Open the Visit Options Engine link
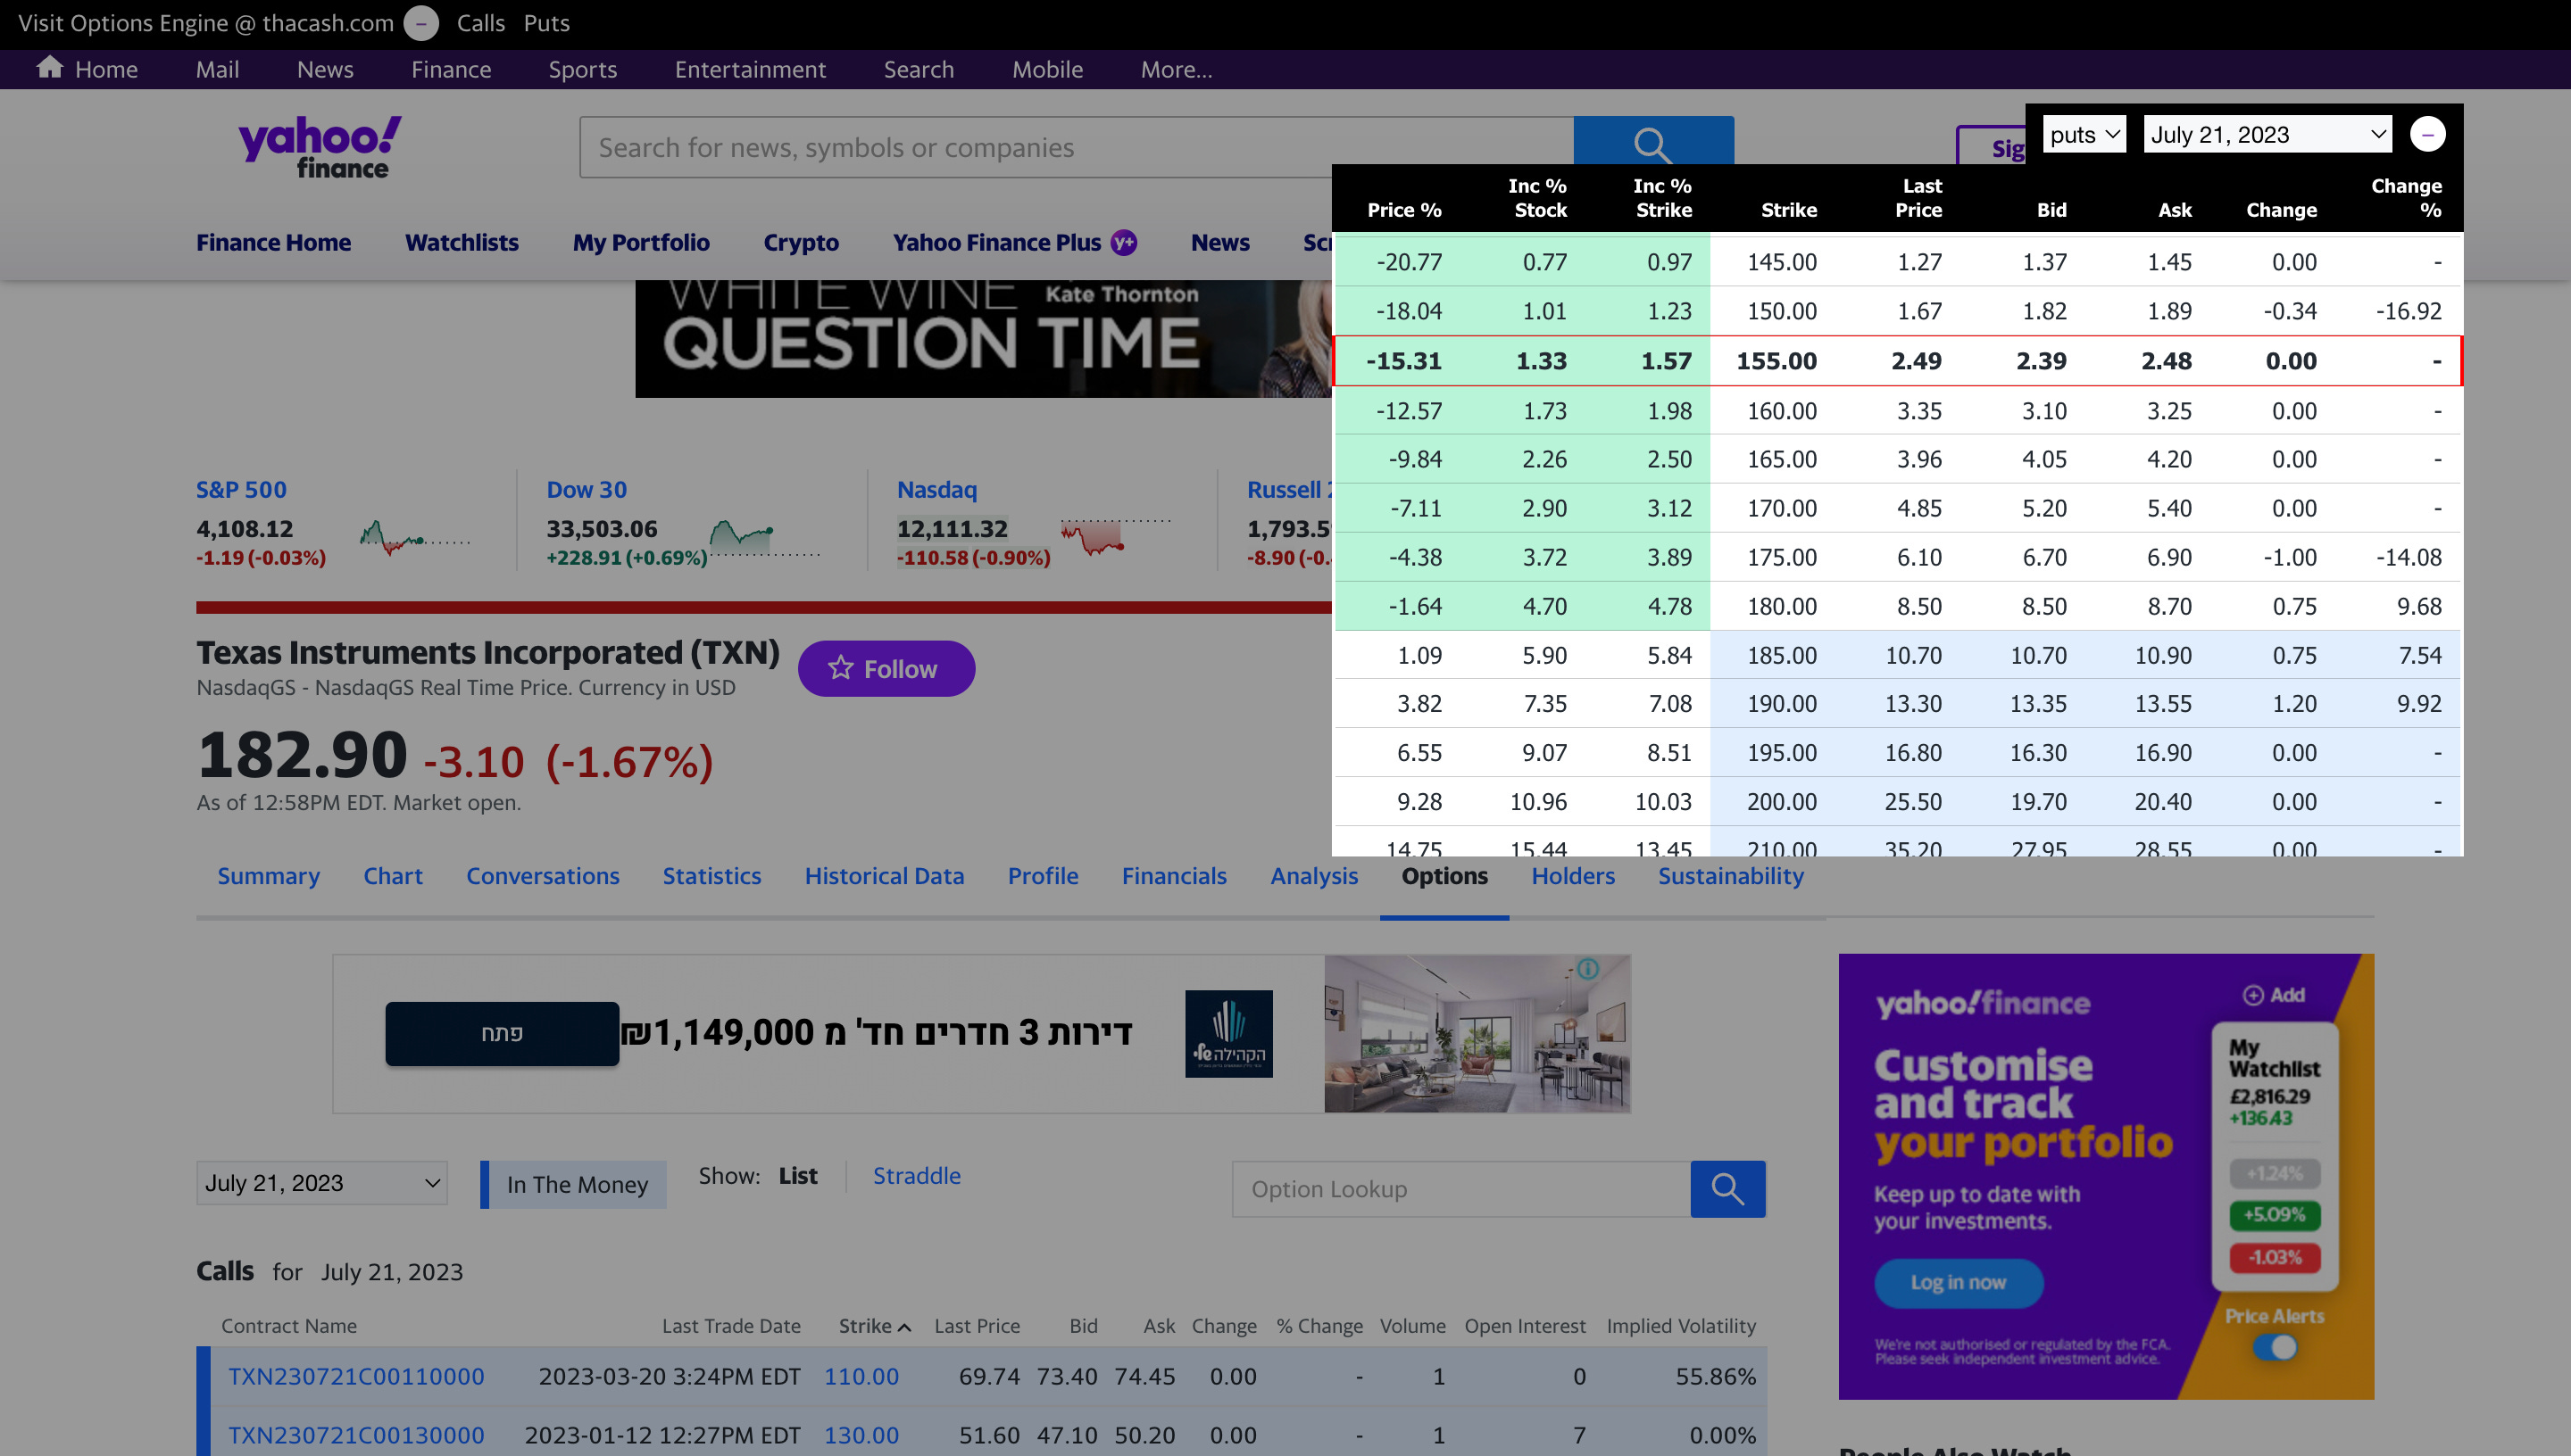2571x1456 pixels. 206,23
